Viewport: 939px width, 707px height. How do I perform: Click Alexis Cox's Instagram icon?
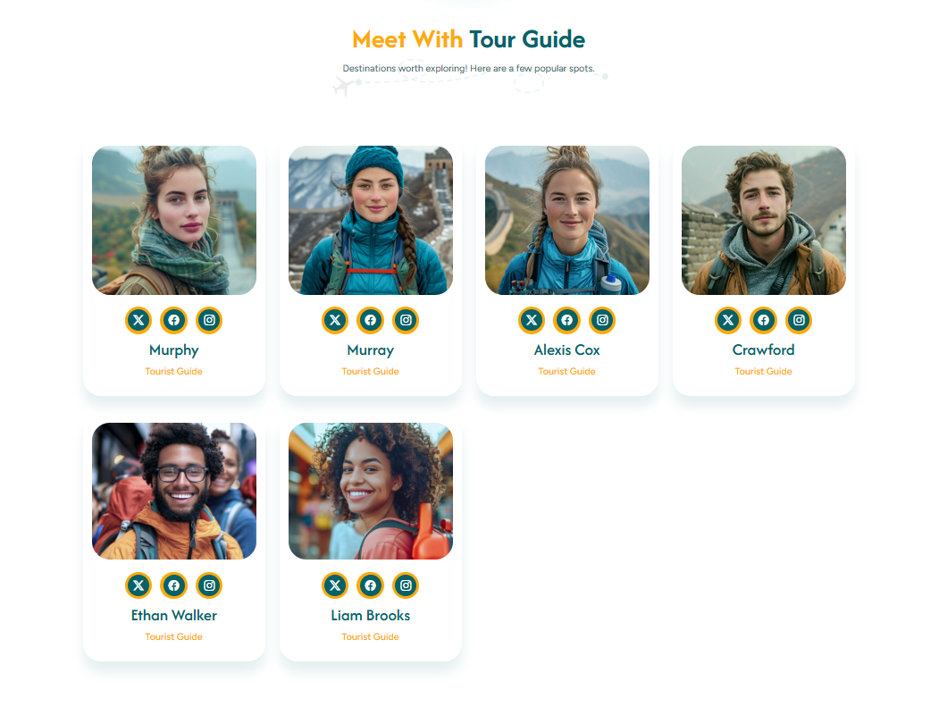602,320
